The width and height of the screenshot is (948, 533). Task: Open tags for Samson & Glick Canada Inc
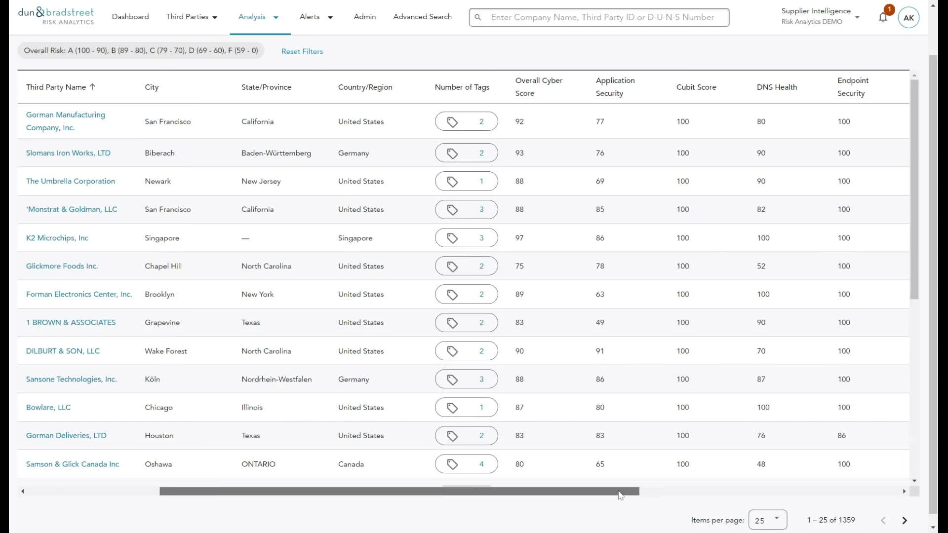click(466, 464)
